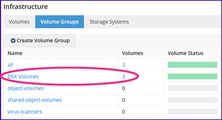
Task: Click the Infrastructure page heading
Action: (x=26, y=7)
